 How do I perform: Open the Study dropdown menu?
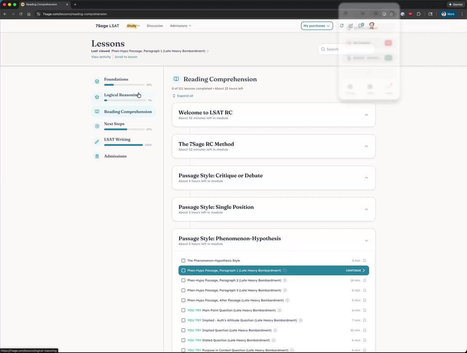tap(133, 26)
